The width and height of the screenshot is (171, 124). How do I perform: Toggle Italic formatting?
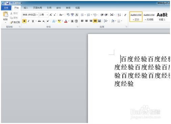click(x=29, y=21)
